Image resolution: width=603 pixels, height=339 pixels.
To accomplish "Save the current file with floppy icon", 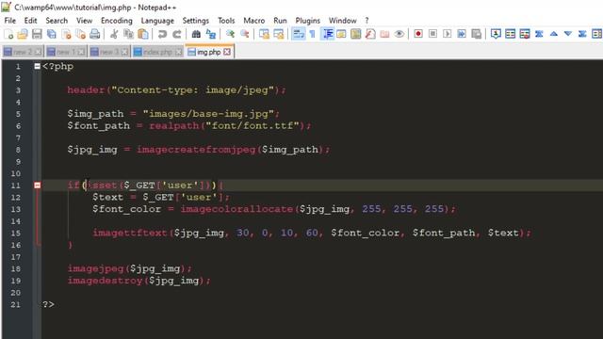I will point(37,34).
